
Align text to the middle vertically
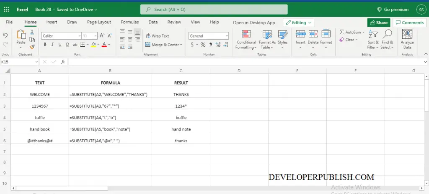(130, 32)
